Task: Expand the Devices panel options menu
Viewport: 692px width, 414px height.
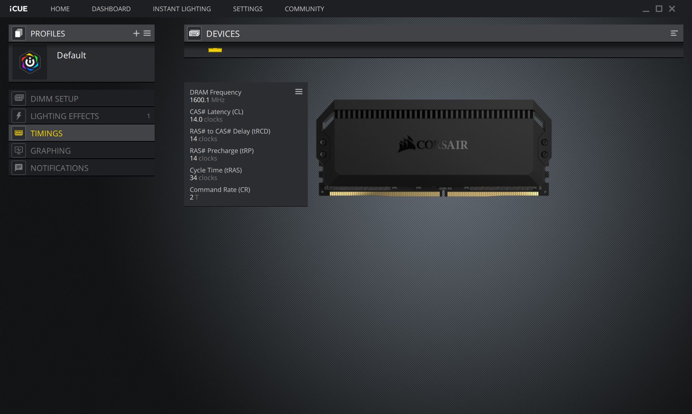Action: (x=674, y=34)
